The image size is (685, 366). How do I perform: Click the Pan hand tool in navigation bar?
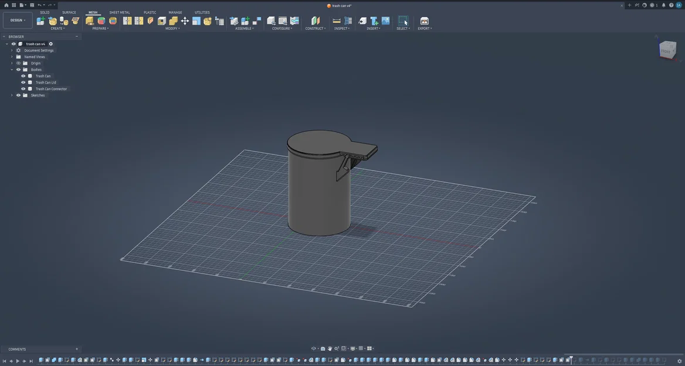pos(330,348)
